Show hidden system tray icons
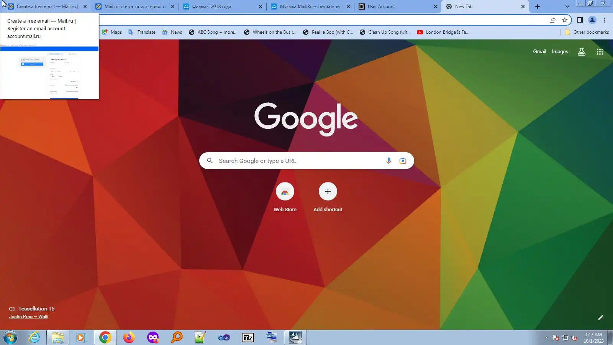The height and width of the screenshot is (345, 613). [x=546, y=338]
